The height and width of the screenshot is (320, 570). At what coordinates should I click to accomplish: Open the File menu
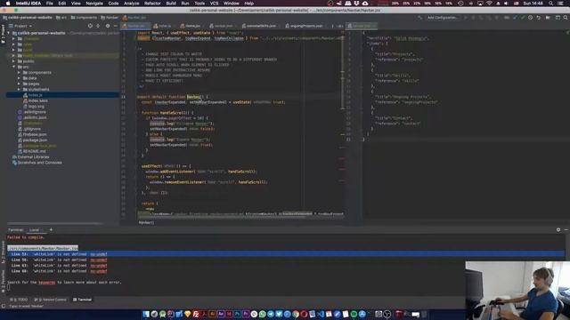50,4
